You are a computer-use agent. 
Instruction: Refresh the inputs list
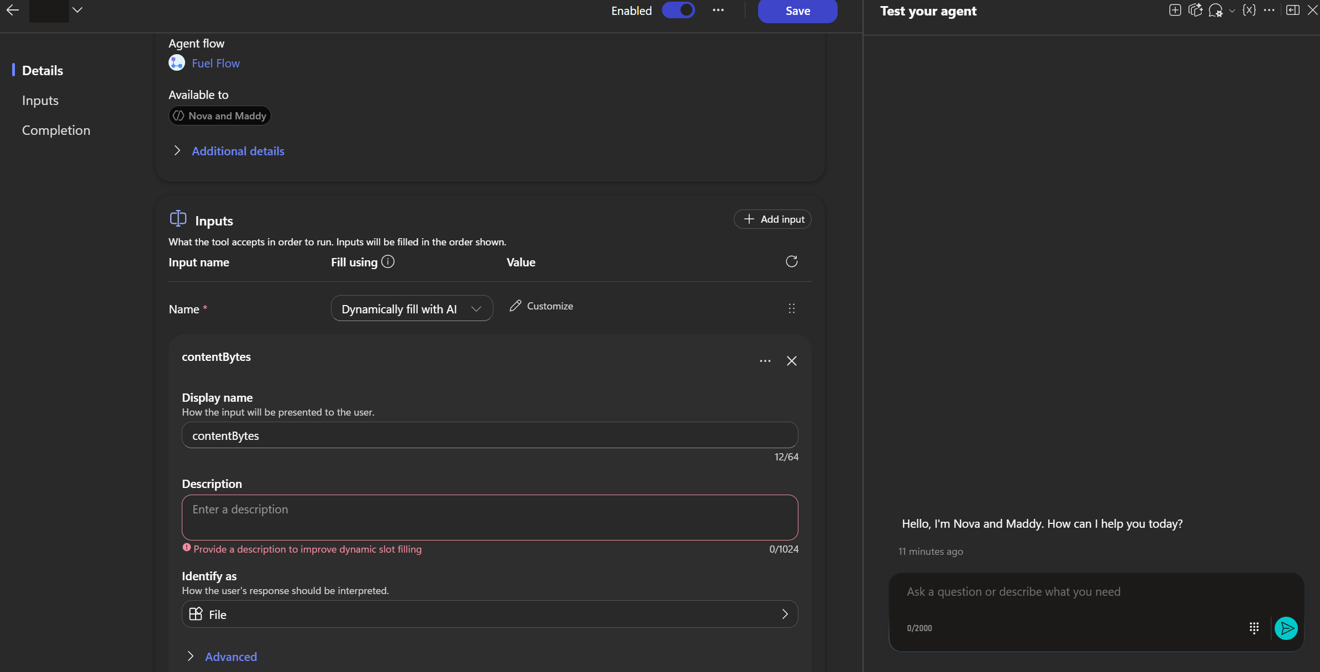pos(791,261)
